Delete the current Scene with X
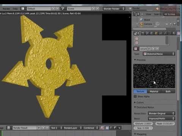The image size is (182, 136). [97, 9]
